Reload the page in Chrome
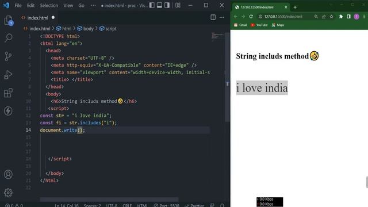This screenshot has height=207, width=368. pyautogui.click(x=251, y=17)
